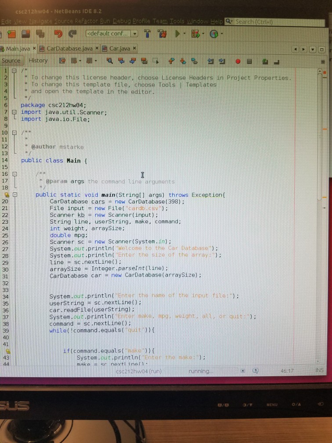Click the Find Next Occurrence icon

pos(133,61)
